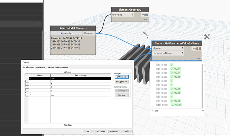This screenshot has height=136, width=230.
Task: Click the eyedropper icon on the canvas
Action: tap(146, 34)
